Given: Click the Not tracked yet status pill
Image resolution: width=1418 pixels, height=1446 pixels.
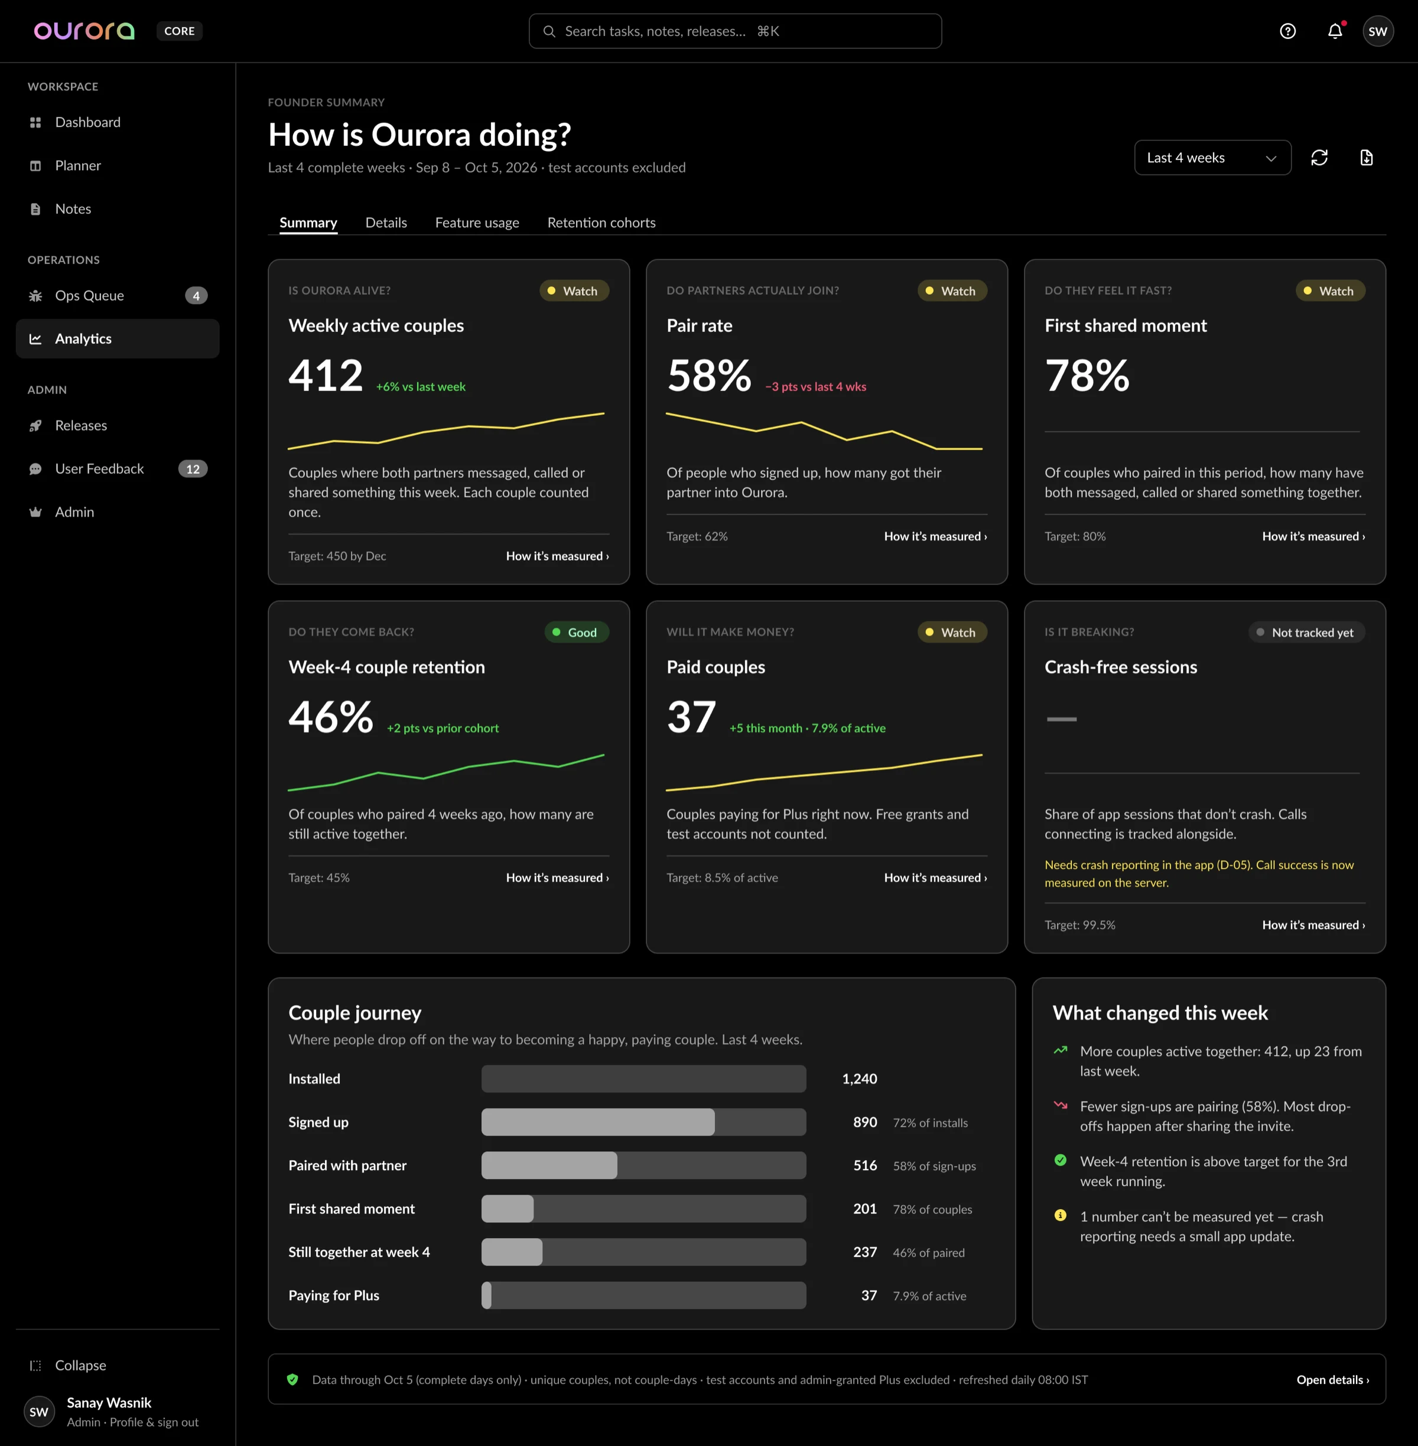Looking at the screenshot, I should point(1306,632).
